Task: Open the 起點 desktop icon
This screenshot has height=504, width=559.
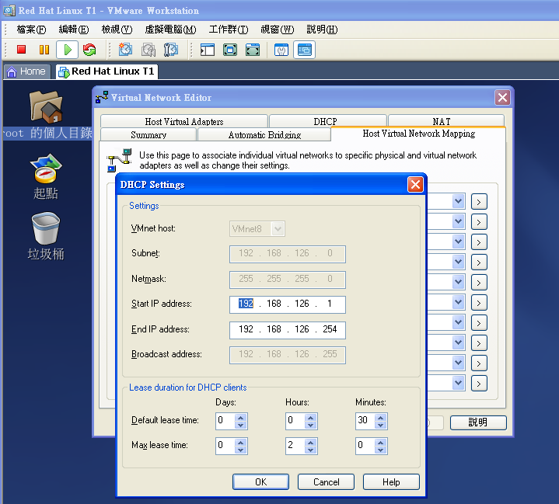Action: pyautogui.click(x=46, y=168)
